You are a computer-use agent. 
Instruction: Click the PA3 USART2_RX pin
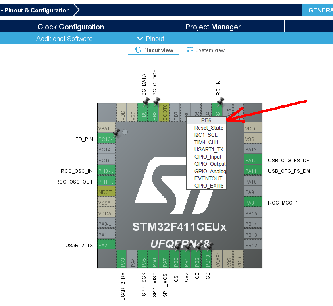[x=122, y=259]
